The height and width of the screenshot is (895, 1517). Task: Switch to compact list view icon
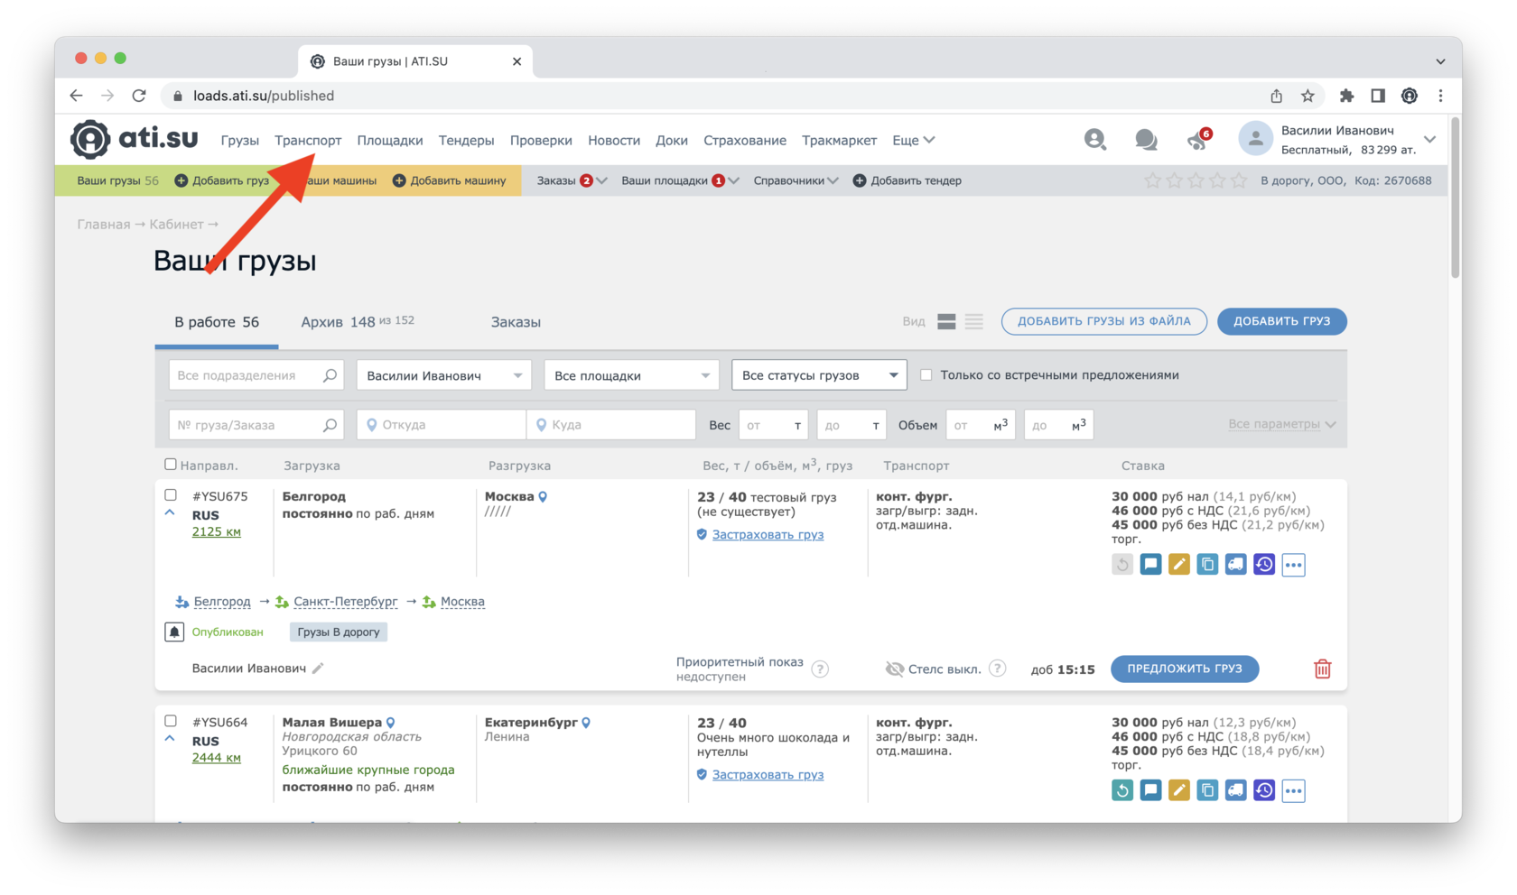pos(973,322)
